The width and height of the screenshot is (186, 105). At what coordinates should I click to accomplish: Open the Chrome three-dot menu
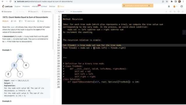pyautogui.click(x=183, y=1)
